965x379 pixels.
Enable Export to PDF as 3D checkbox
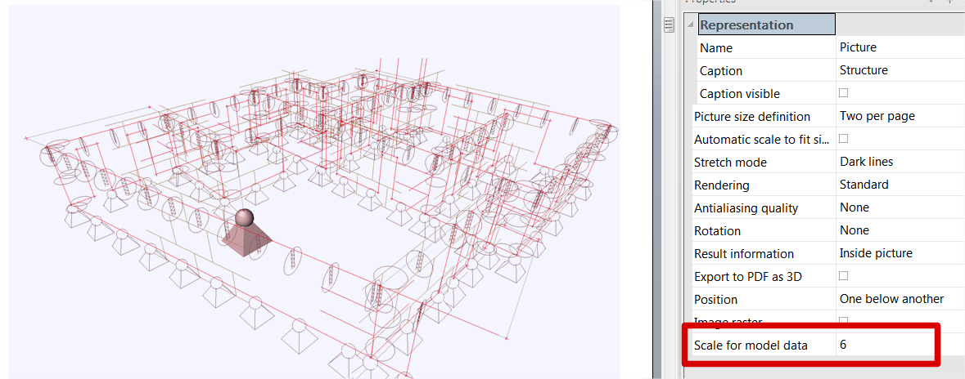844,275
